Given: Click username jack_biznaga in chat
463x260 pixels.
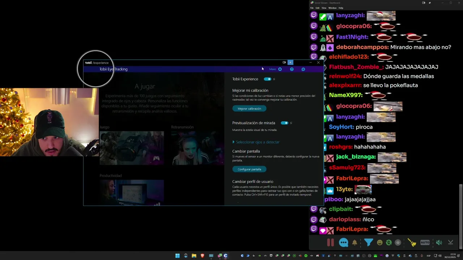Looking at the screenshot, I should 356,157.
